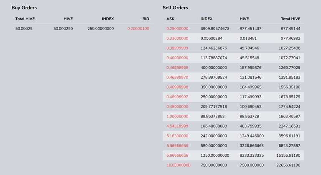Click cumulative total 1863.40597

click(290, 116)
